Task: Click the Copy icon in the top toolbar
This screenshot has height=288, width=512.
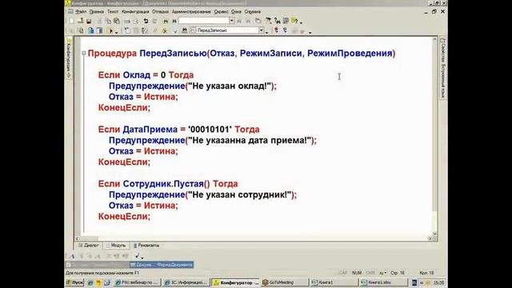Action: [x=108, y=21]
